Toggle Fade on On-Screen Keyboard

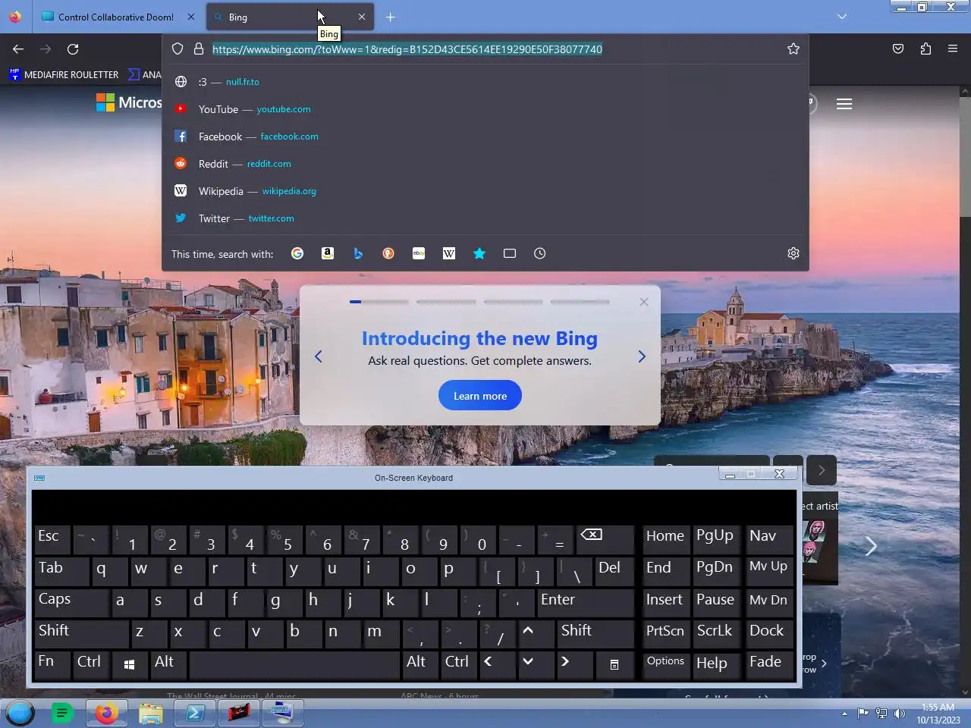pyautogui.click(x=769, y=664)
